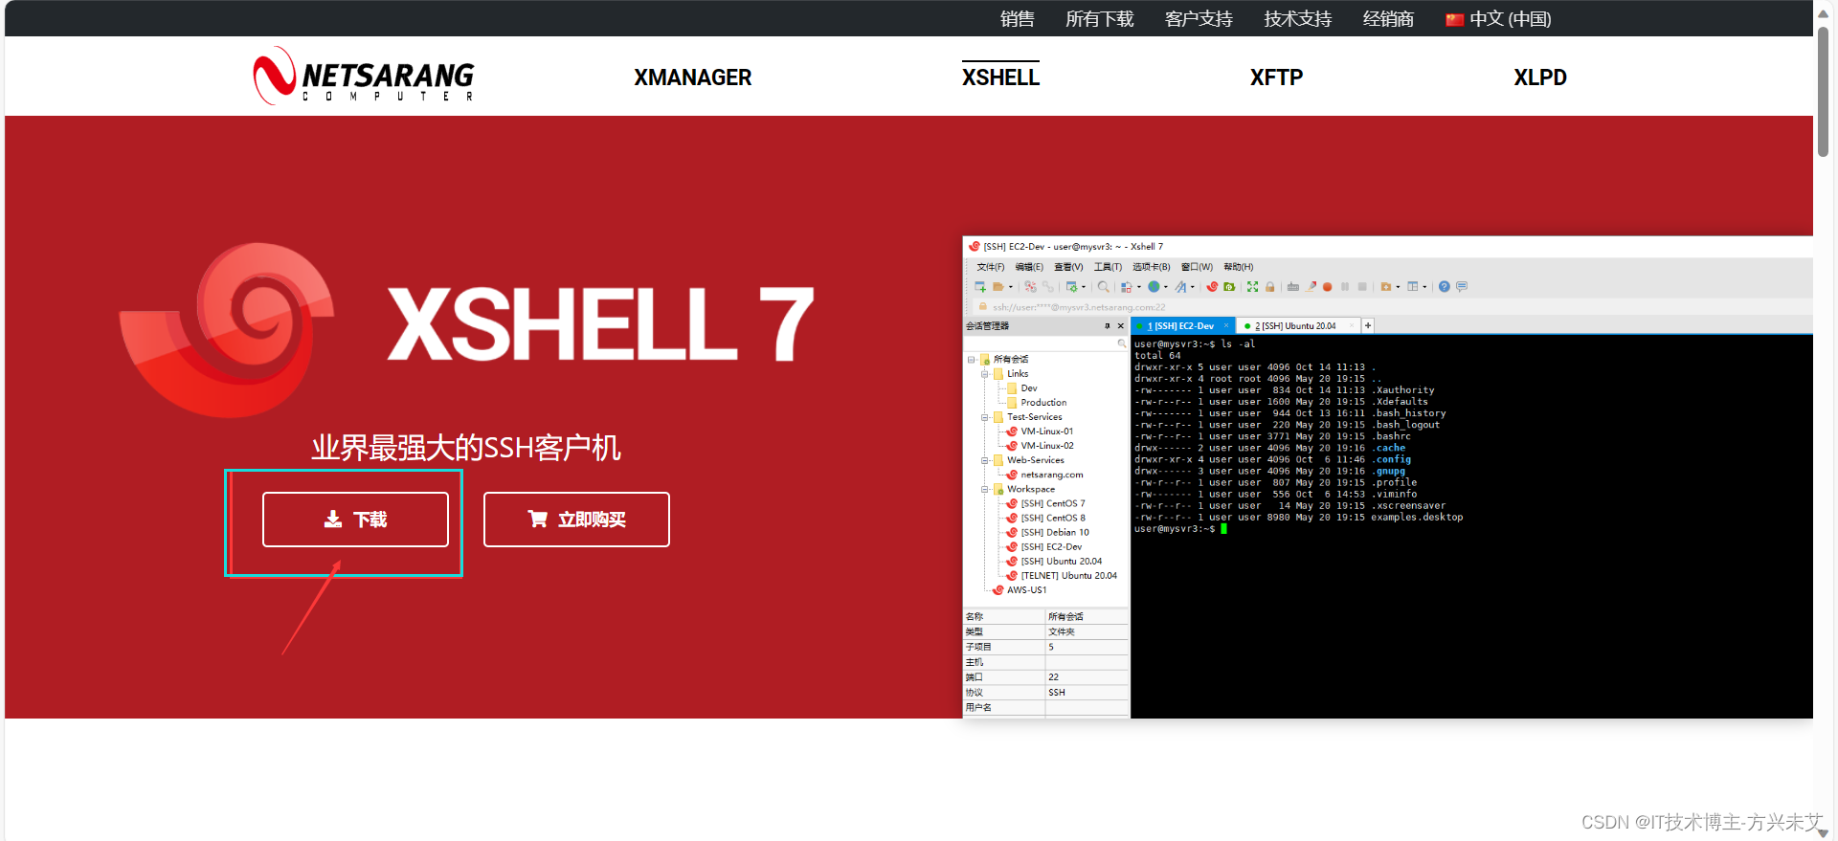This screenshot has height=841, width=1838.
Task: Open 经销商 in top navigation
Action: pyautogui.click(x=1388, y=19)
